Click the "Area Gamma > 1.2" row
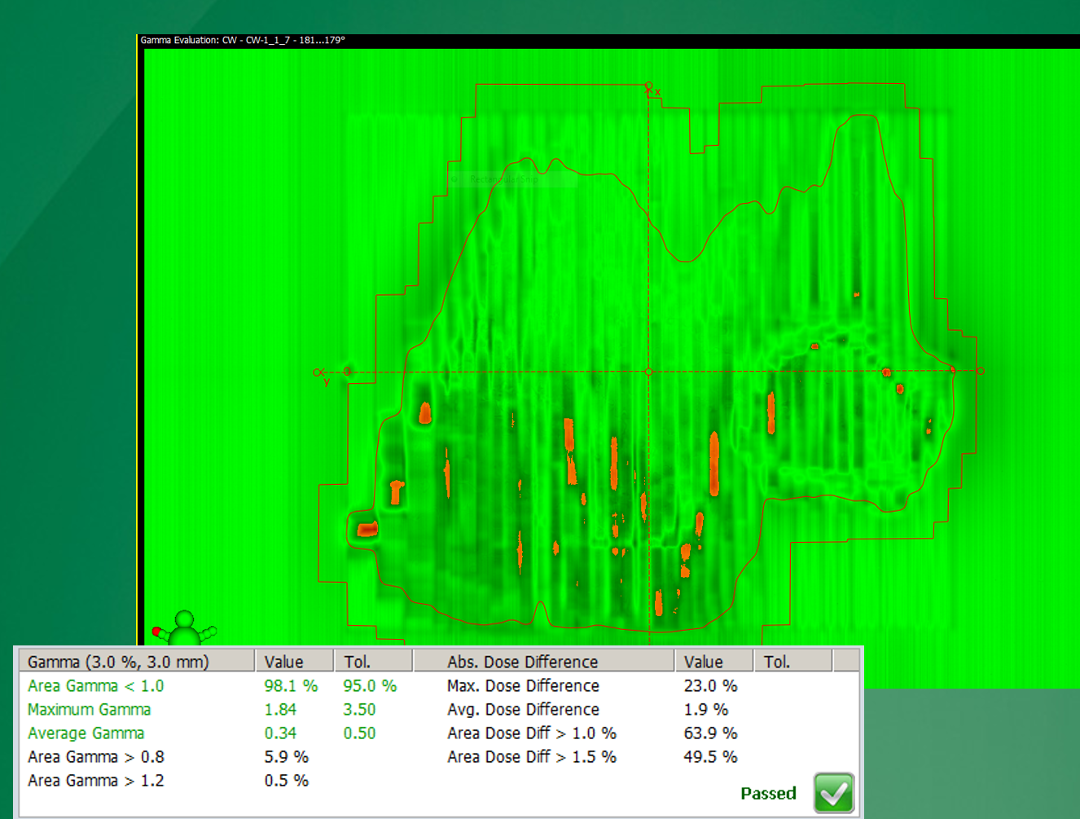Screen dimensions: 1080x819 coord(95,781)
